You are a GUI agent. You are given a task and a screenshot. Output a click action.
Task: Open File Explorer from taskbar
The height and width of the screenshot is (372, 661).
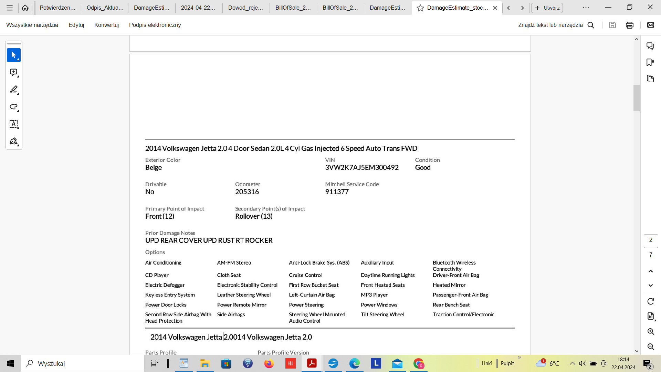pyautogui.click(x=205, y=363)
